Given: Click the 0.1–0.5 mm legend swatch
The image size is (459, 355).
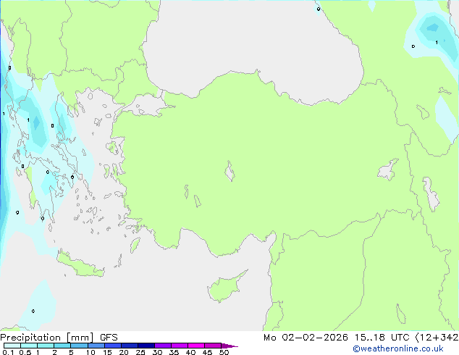Looking at the screenshot, I should pyautogui.click(x=12, y=346).
